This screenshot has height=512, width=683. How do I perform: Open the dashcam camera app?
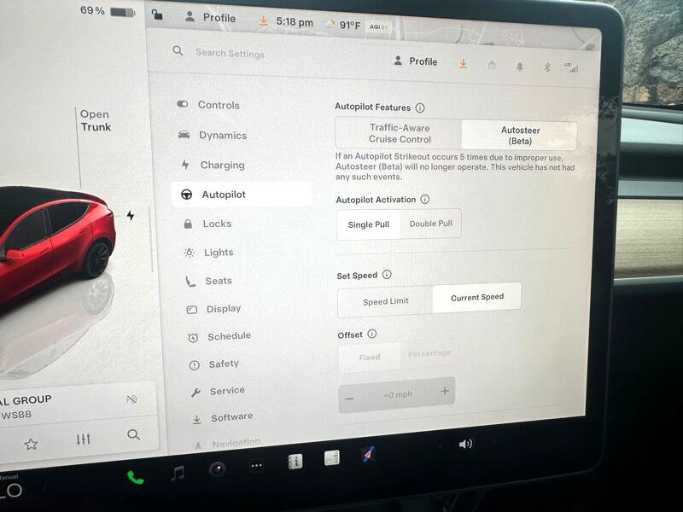[x=218, y=468]
